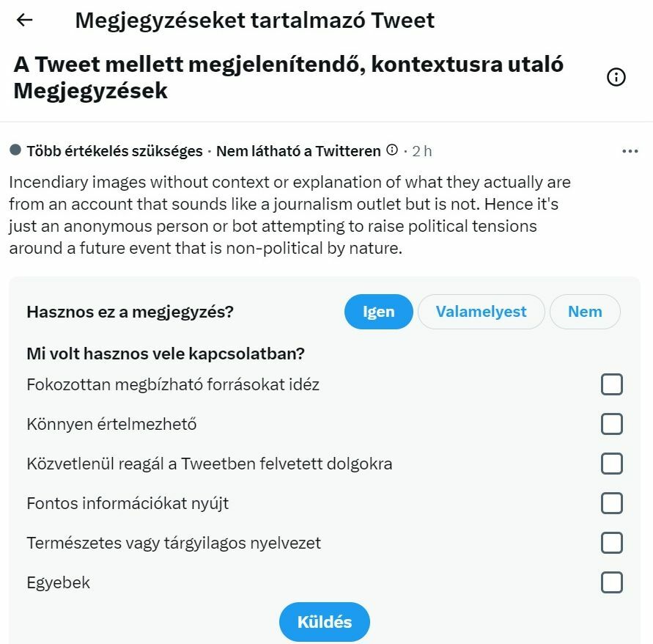The height and width of the screenshot is (644, 653).
Task: Tick the "Könnyen értelmezhető" checkbox
Action: tap(612, 424)
